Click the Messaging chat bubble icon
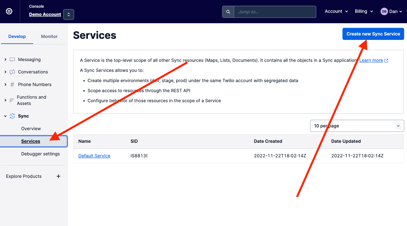 coord(12,60)
